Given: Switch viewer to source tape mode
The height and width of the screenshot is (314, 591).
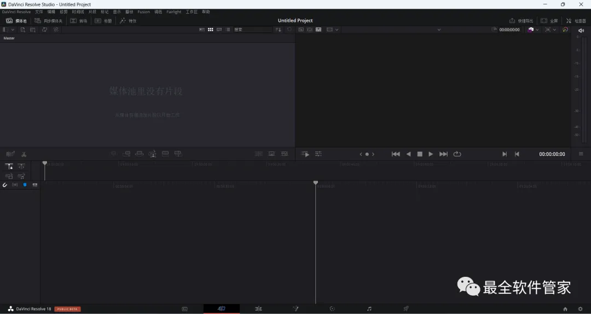Looking at the screenshot, I should pos(309,30).
